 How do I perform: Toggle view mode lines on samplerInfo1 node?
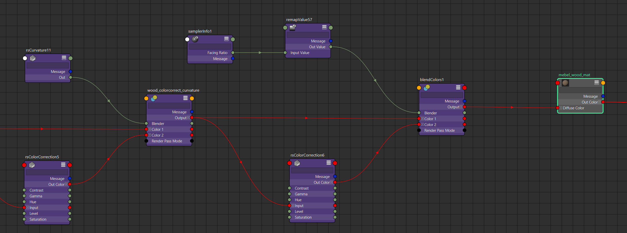(226, 39)
